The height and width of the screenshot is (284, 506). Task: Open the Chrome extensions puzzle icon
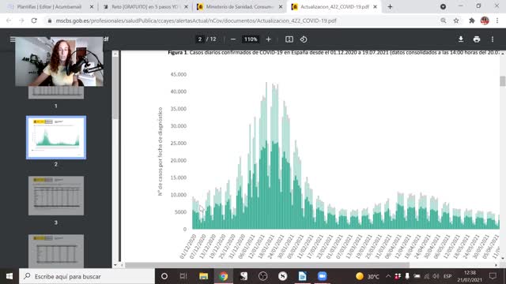pyautogui.click(x=472, y=21)
